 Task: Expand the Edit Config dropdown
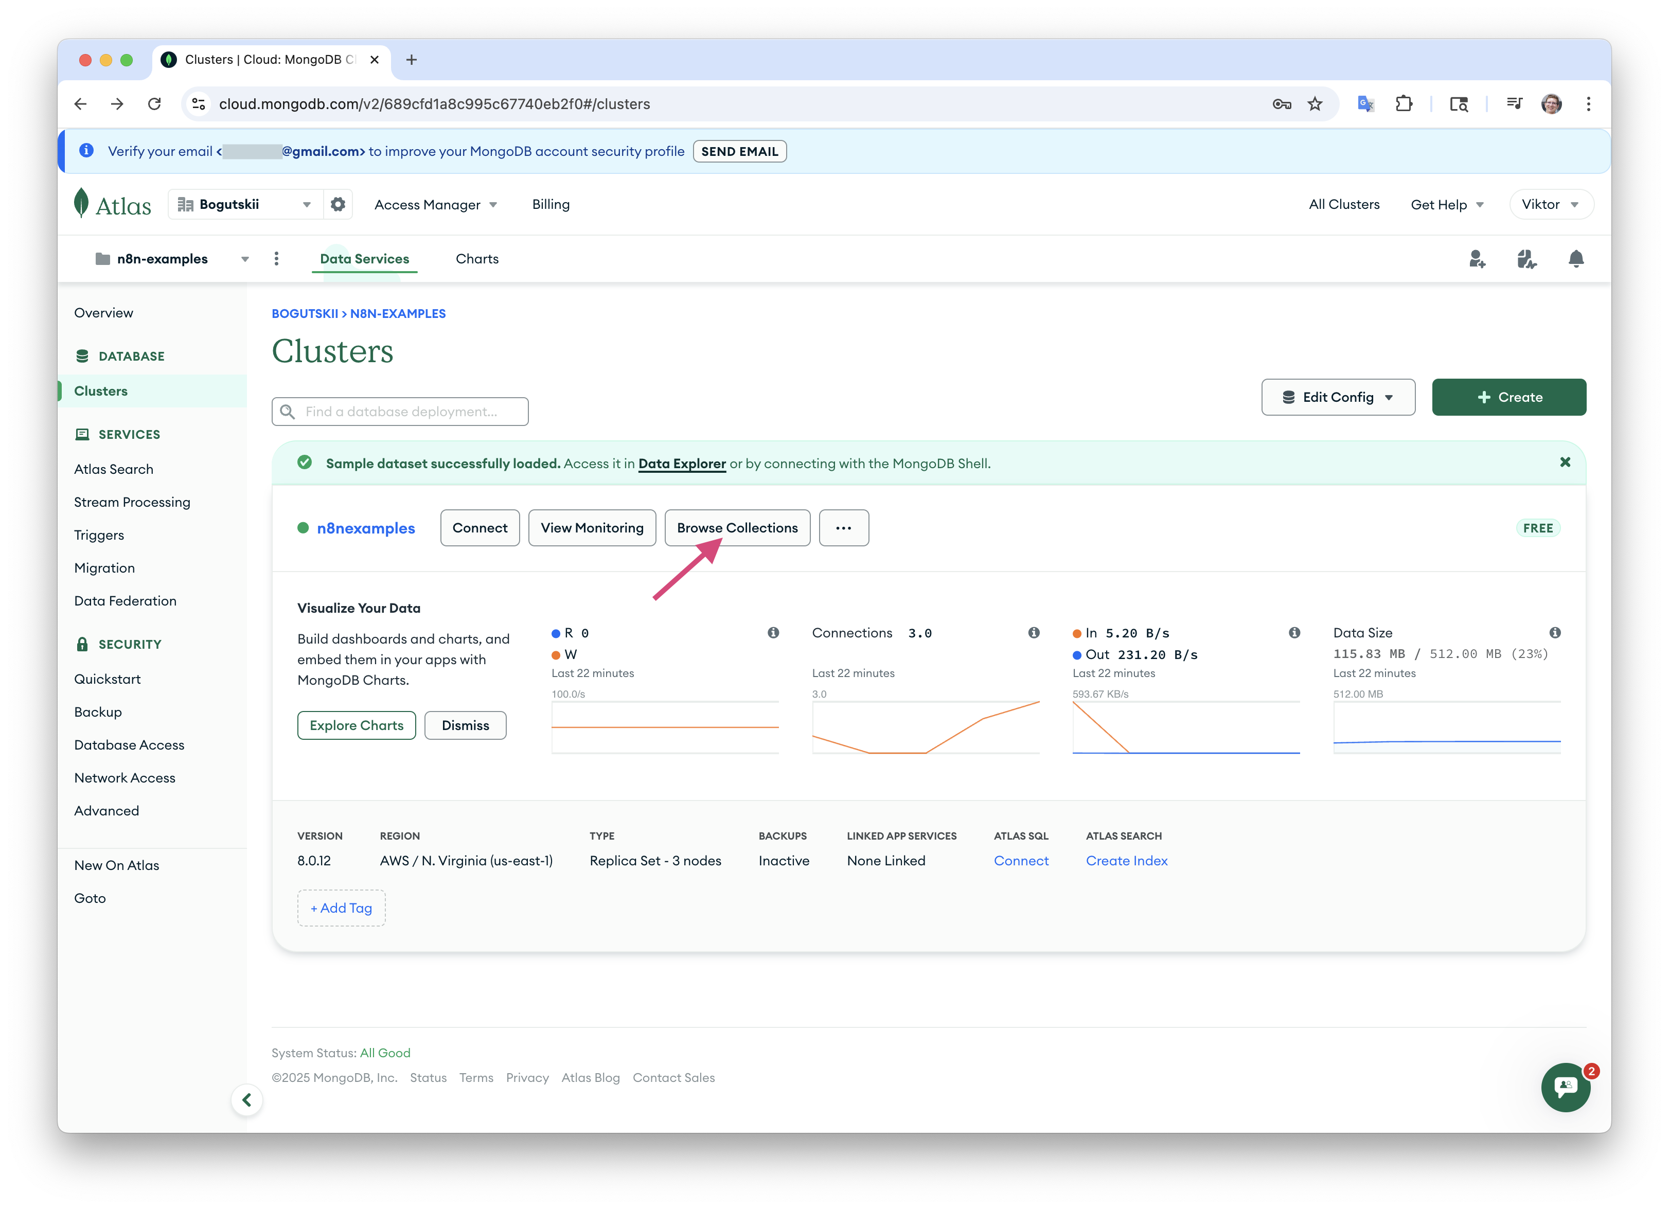[1338, 397]
